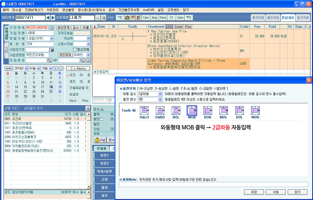Pick the DOL cavity form icon

point(239,110)
